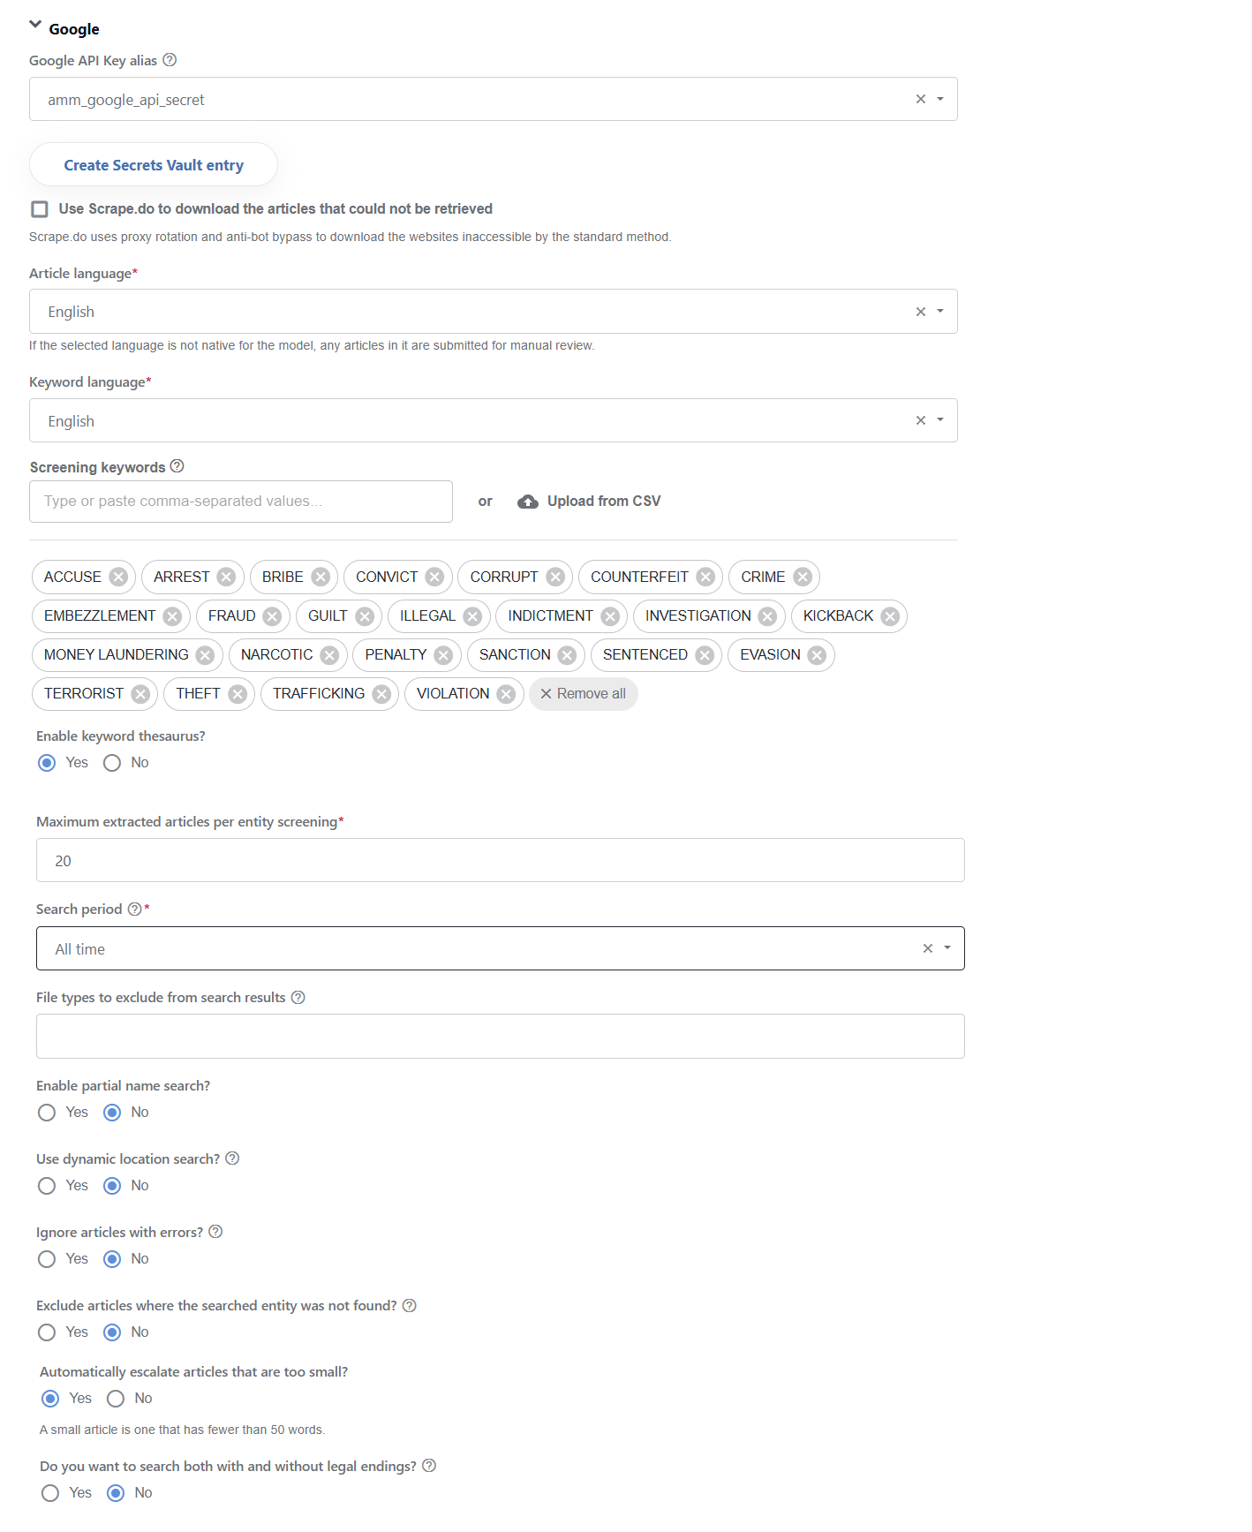
Task: Remove the COUNTERFEIT keyword tag
Action: coord(705,577)
